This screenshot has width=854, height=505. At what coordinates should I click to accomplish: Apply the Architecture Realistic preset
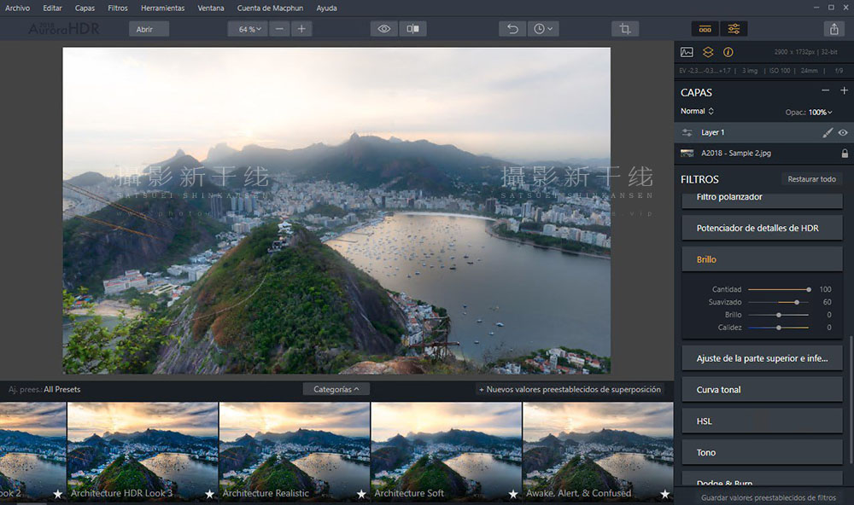[295, 451]
